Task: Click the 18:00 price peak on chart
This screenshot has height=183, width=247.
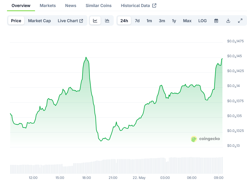Action: click(86, 57)
